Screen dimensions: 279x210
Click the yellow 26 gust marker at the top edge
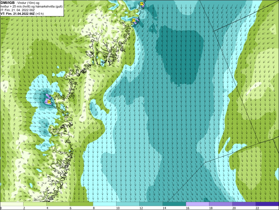click(142, 3)
